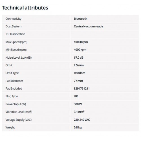Screen dimensions: 141x141
Task: Click the Technical attributes heading
Action: click(x=25, y=8)
